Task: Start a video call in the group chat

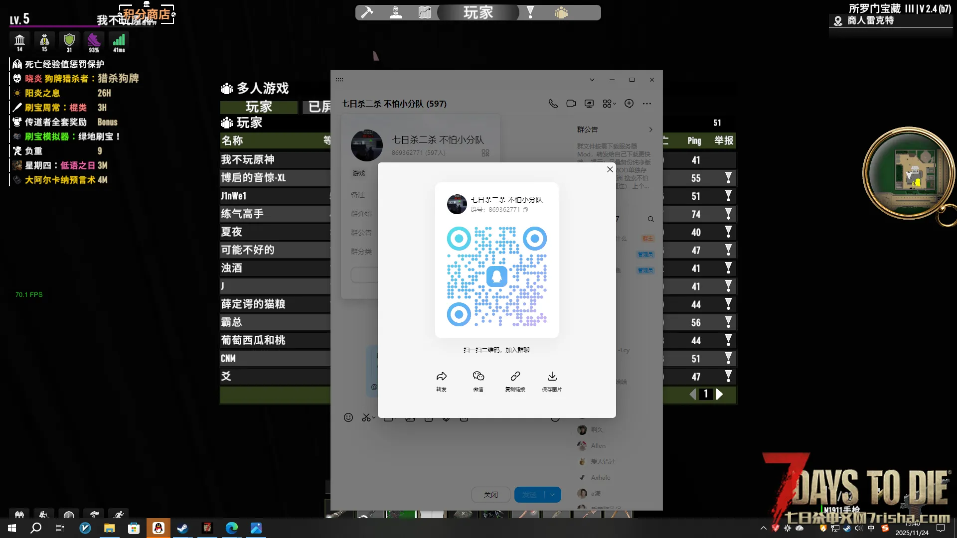Action: [x=571, y=104]
